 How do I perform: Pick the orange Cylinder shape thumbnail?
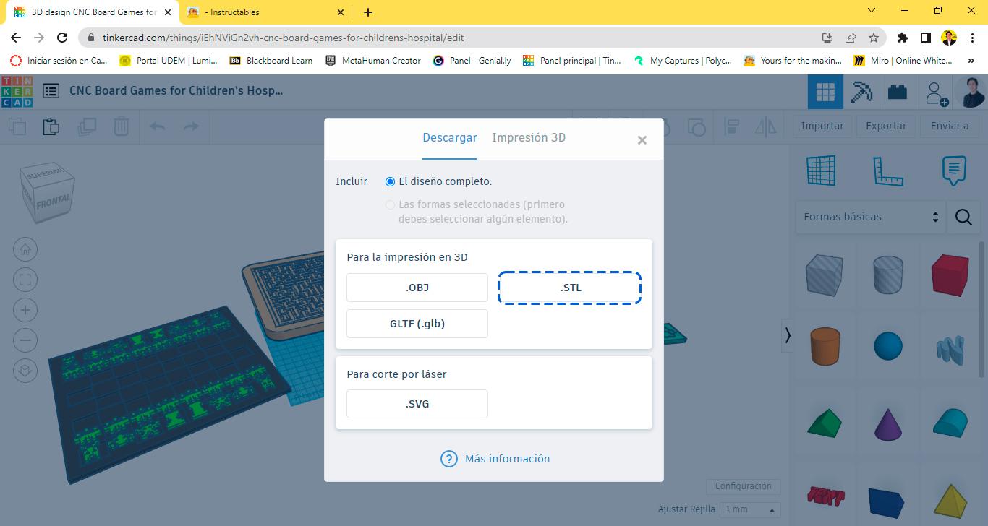[825, 345]
